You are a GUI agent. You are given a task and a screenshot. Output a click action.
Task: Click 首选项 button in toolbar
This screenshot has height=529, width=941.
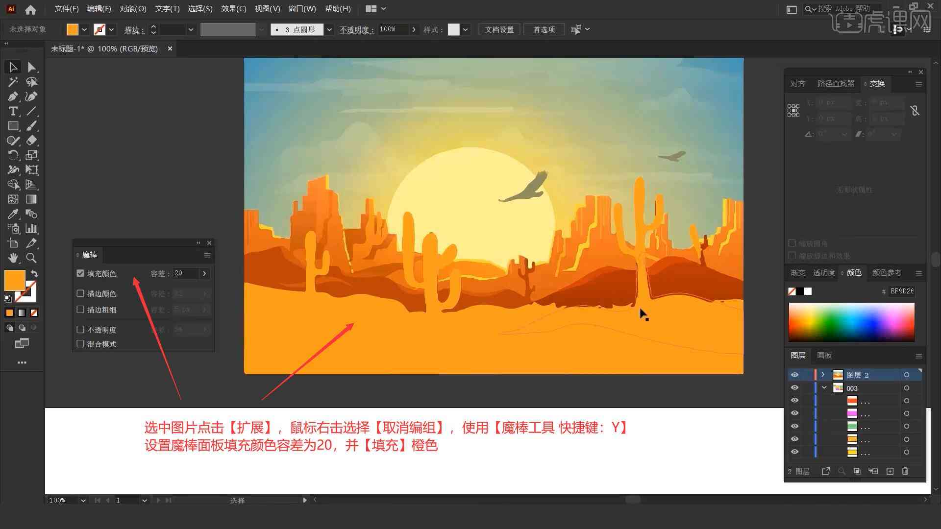[543, 28]
